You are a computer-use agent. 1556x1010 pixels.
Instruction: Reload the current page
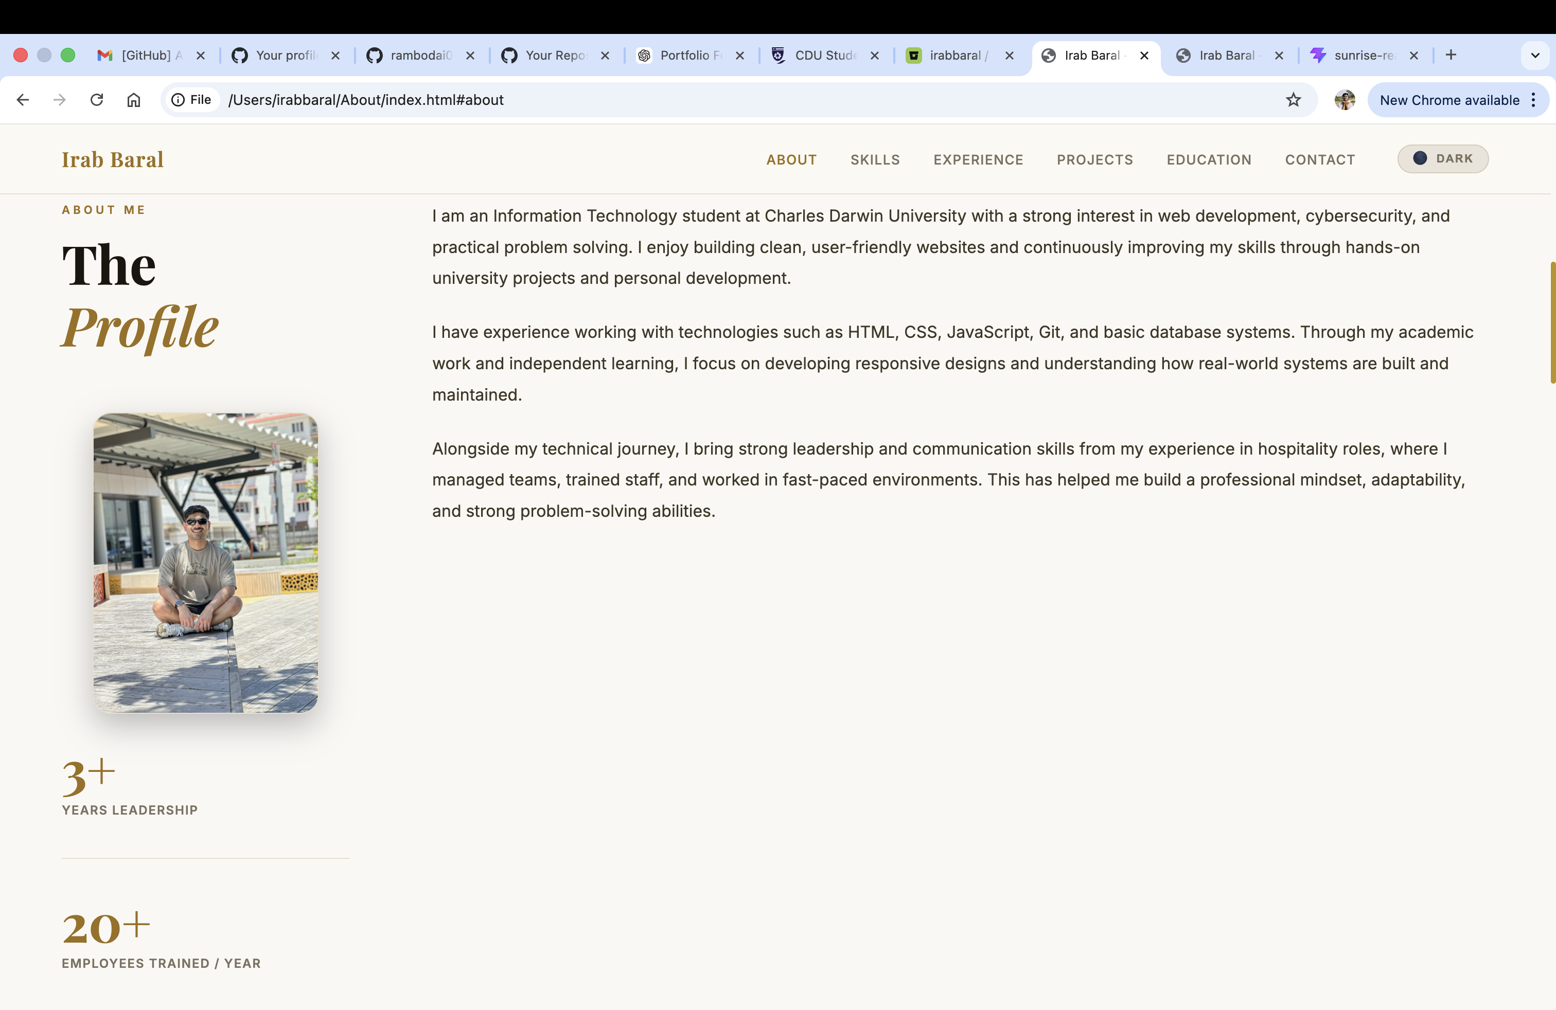[x=97, y=100]
